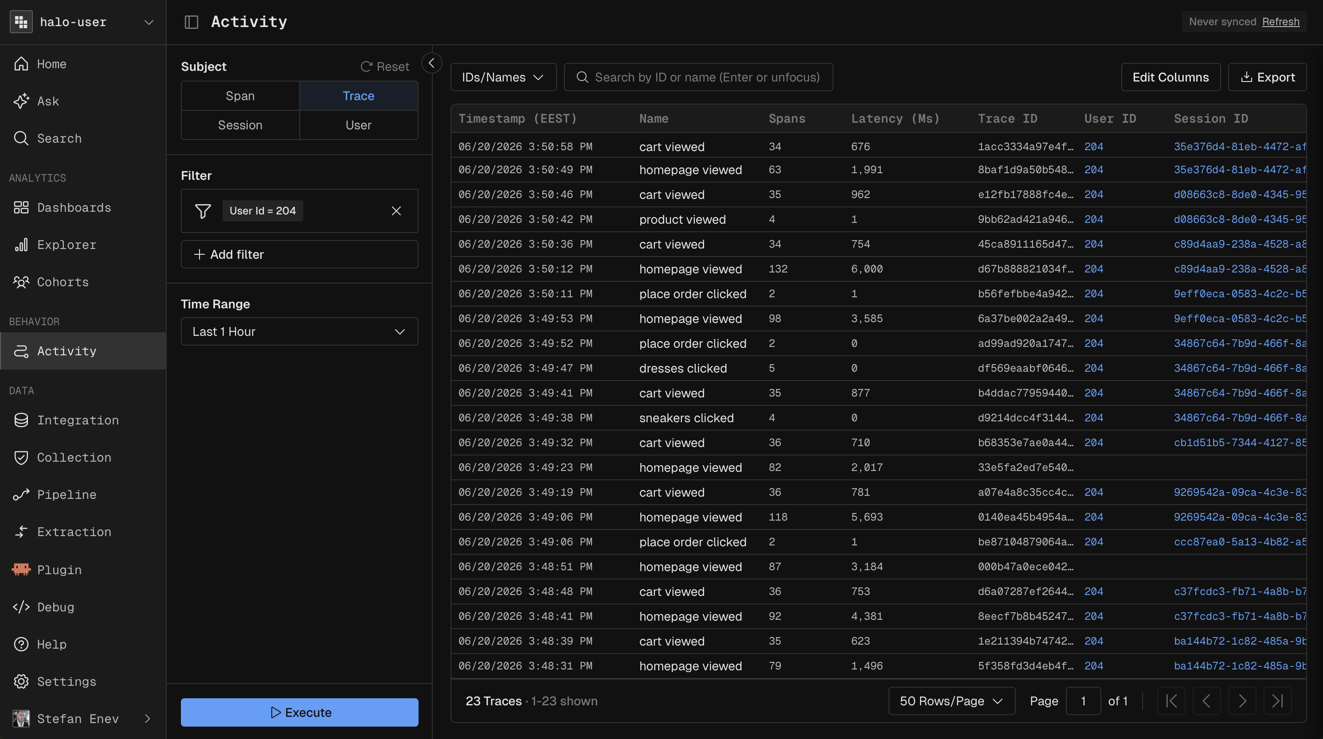
Task: Select the Trace subject tab
Action: [x=359, y=96]
